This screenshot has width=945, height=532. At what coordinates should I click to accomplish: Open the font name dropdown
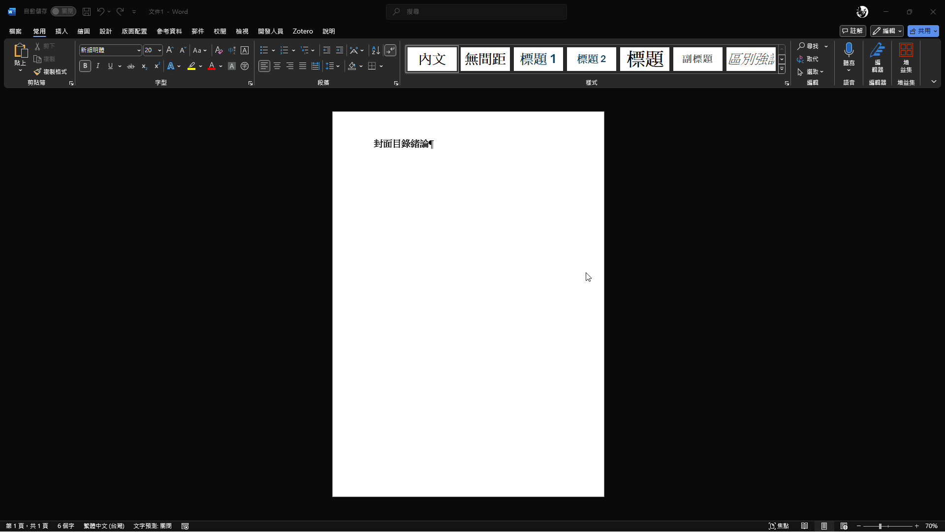click(139, 50)
